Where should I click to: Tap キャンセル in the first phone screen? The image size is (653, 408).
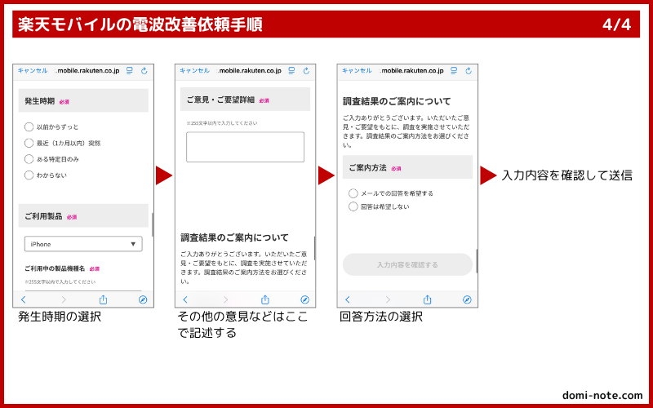point(33,71)
